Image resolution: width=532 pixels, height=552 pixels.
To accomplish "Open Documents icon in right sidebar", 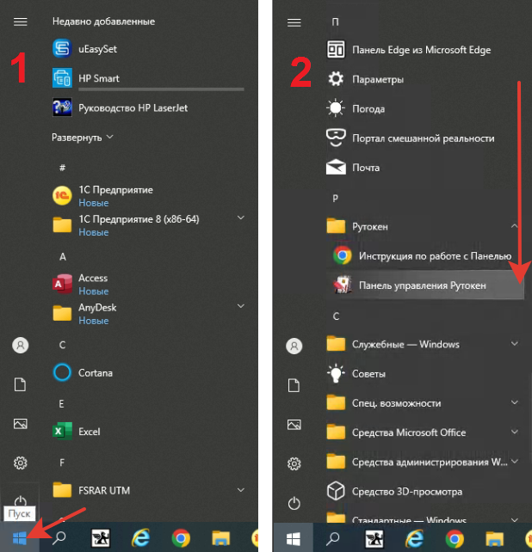I will tap(294, 385).
